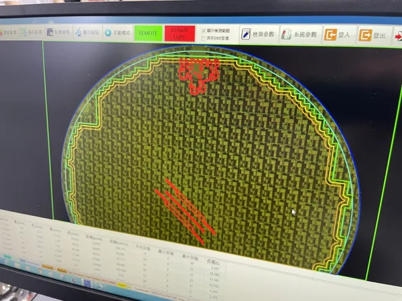Select the table cell showing 23.762
402x301 pixels.
pos(214,286)
